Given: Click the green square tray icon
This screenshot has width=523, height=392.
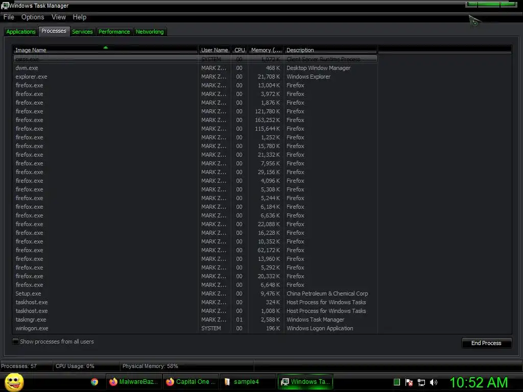Looking at the screenshot, I should tap(396, 382).
